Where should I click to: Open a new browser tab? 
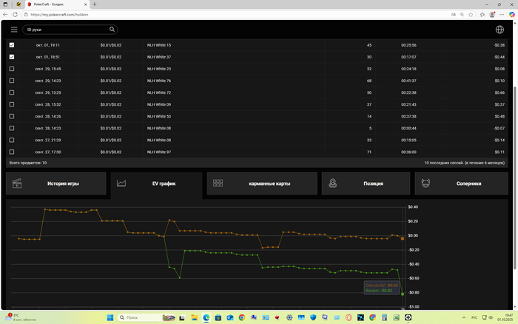point(95,4)
